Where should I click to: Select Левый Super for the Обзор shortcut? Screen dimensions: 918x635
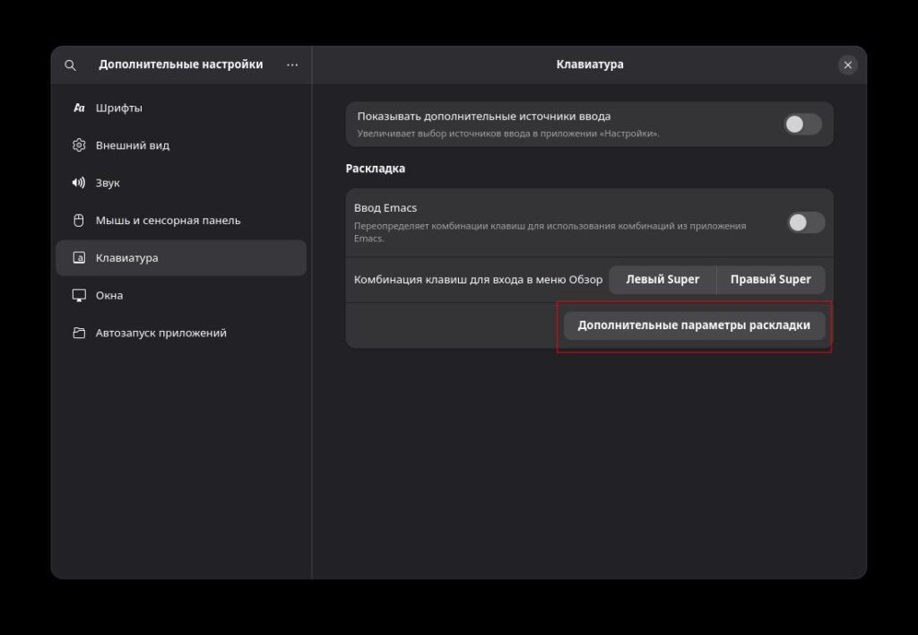pyautogui.click(x=663, y=279)
